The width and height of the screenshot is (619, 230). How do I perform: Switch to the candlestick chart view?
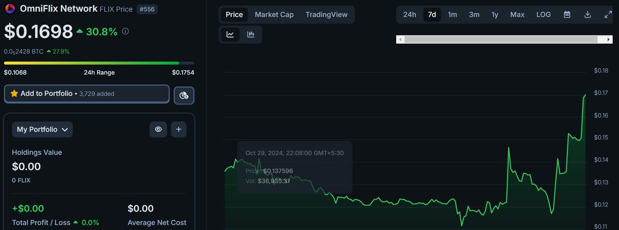pyautogui.click(x=251, y=34)
